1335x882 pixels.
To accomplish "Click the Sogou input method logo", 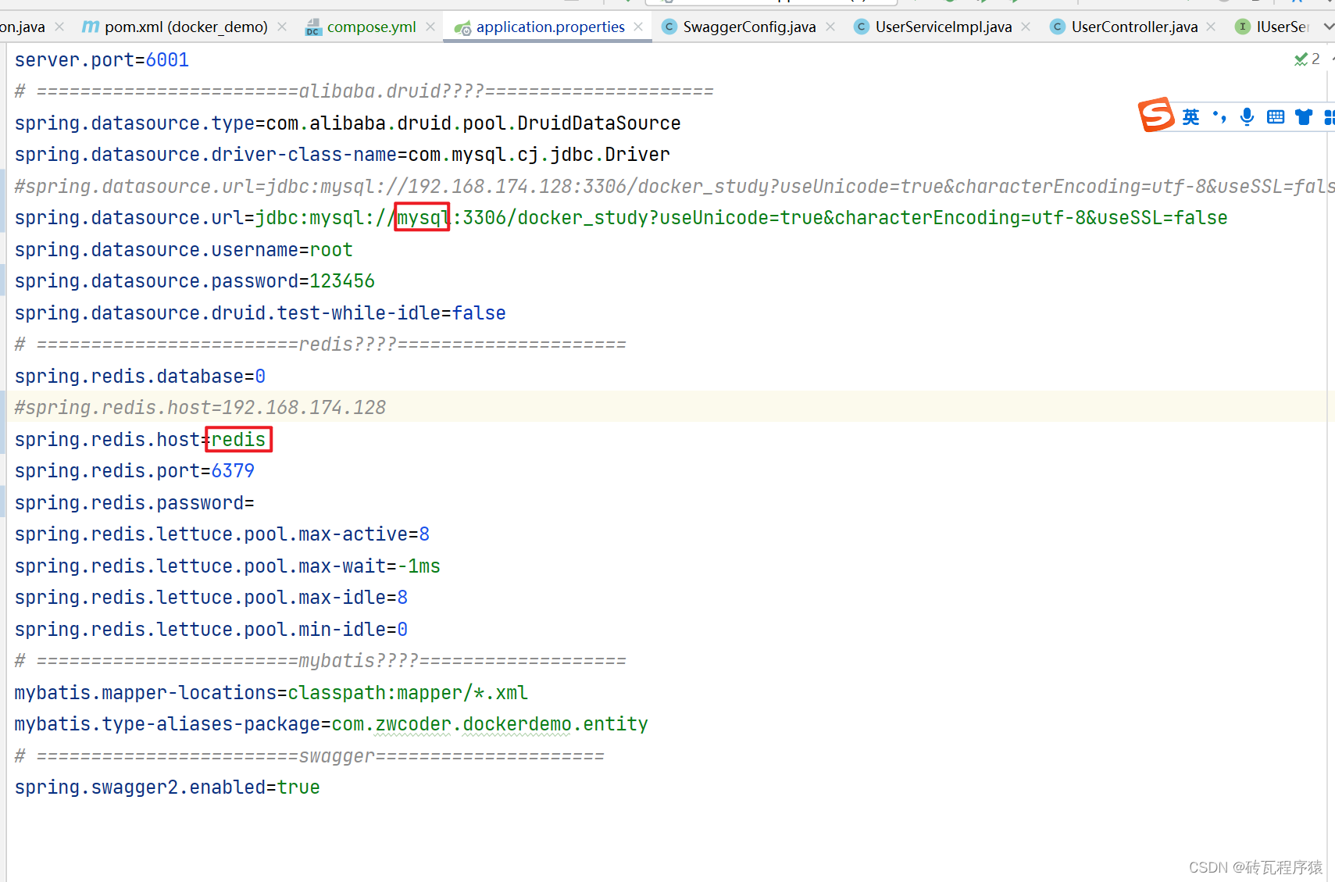I will click(1156, 115).
